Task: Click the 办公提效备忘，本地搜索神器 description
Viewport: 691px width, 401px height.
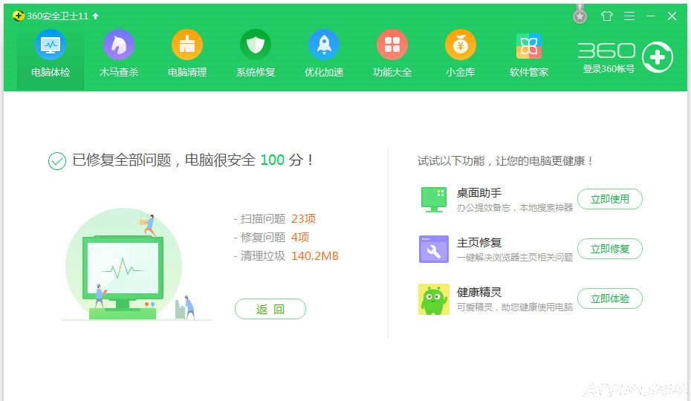Action: (x=515, y=207)
